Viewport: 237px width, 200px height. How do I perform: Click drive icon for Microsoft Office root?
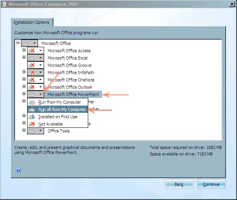[x=25, y=44]
